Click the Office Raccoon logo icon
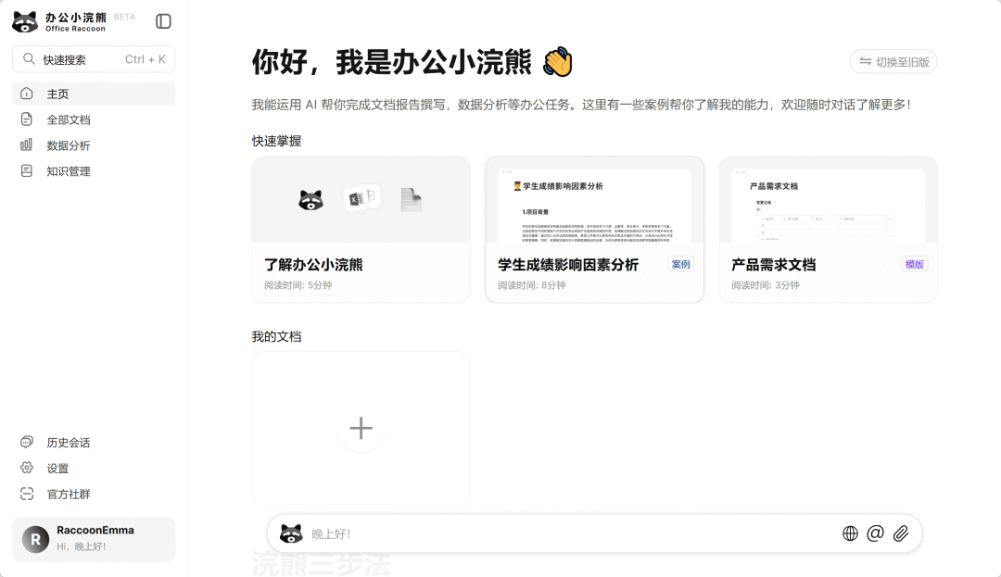Image resolution: width=1001 pixels, height=577 pixels. pyautogui.click(x=26, y=21)
